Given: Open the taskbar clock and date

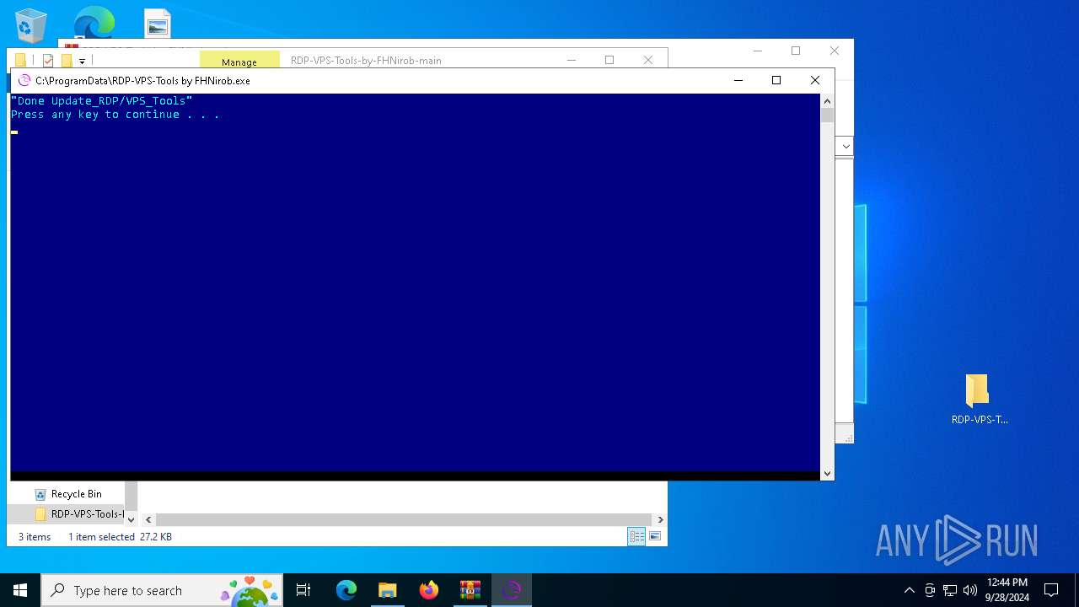Looking at the screenshot, I should pyautogui.click(x=1007, y=590).
